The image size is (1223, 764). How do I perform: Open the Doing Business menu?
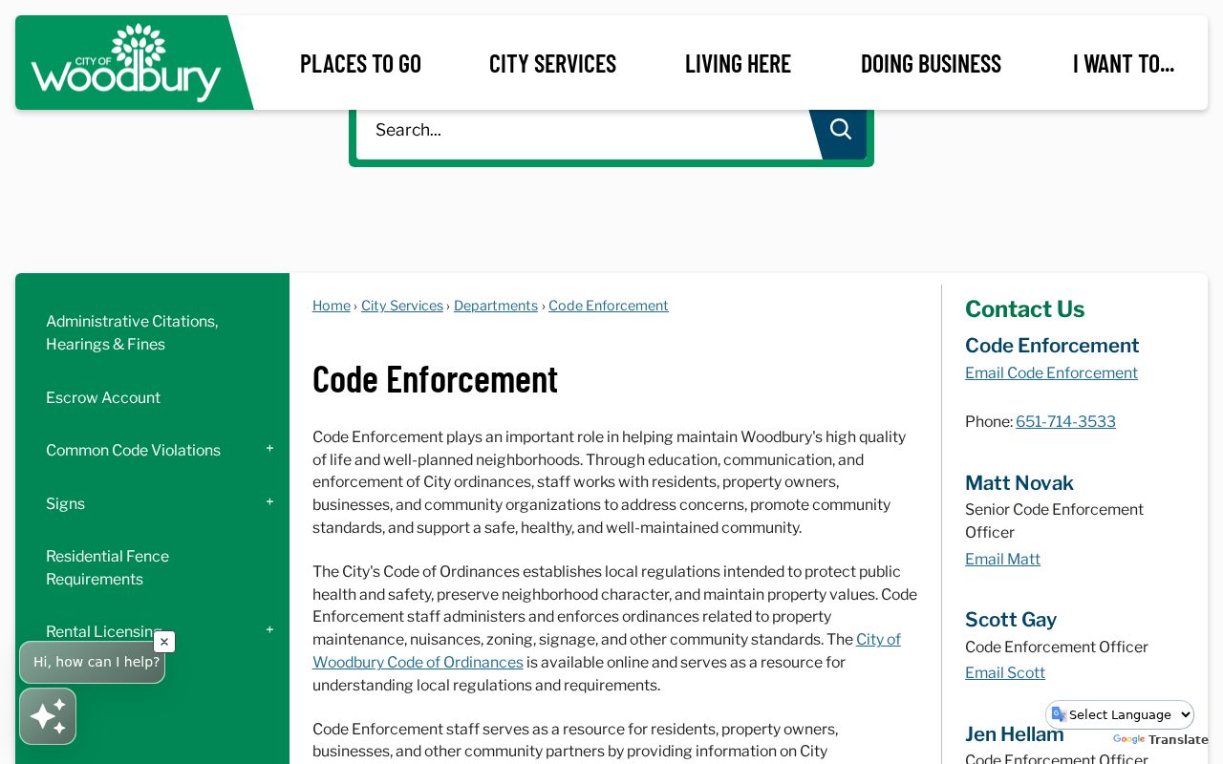[931, 63]
